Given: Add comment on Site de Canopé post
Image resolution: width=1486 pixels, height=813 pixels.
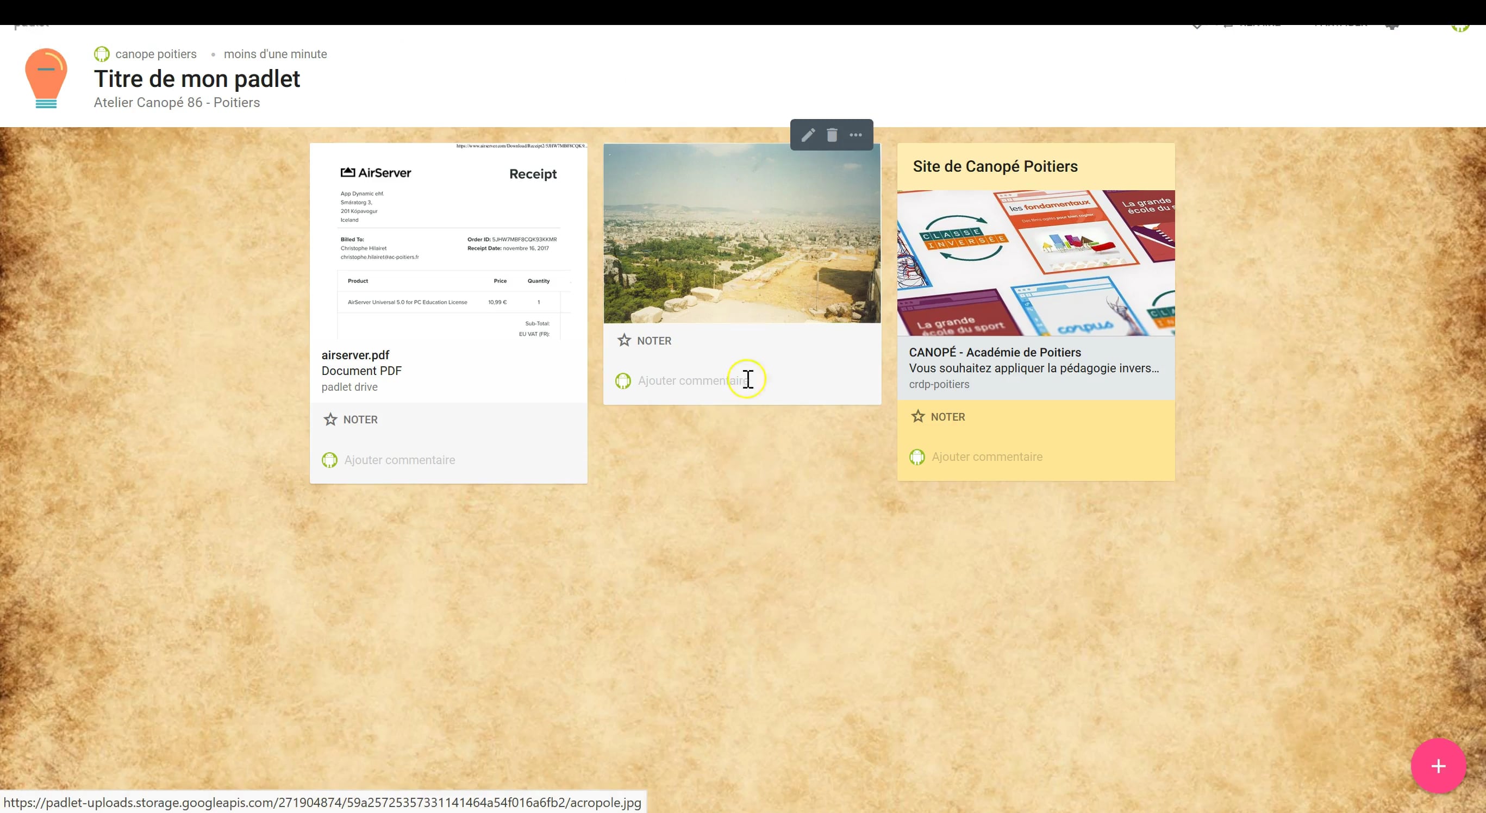Looking at the screenshot, I should (986, 456).
